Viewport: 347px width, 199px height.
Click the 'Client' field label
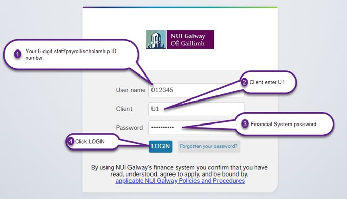[124, 109]
